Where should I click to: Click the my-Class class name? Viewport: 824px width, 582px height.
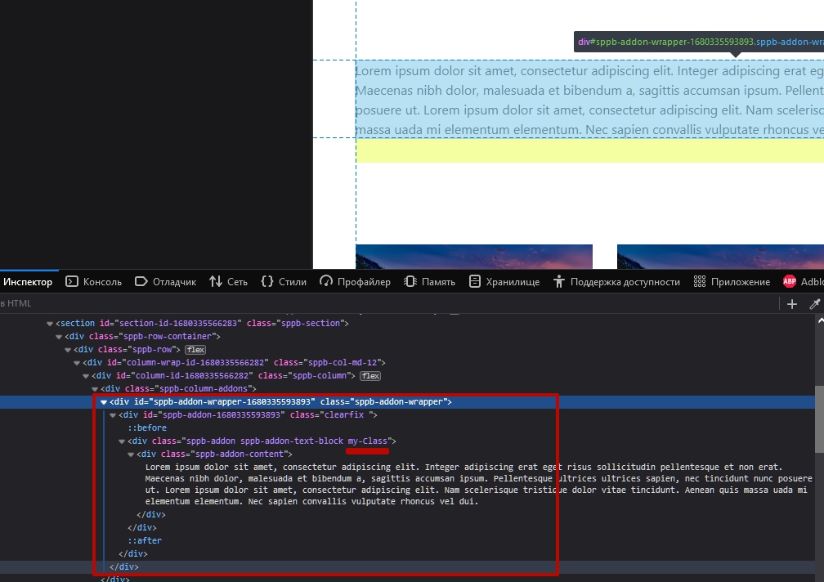pos(367,441)
